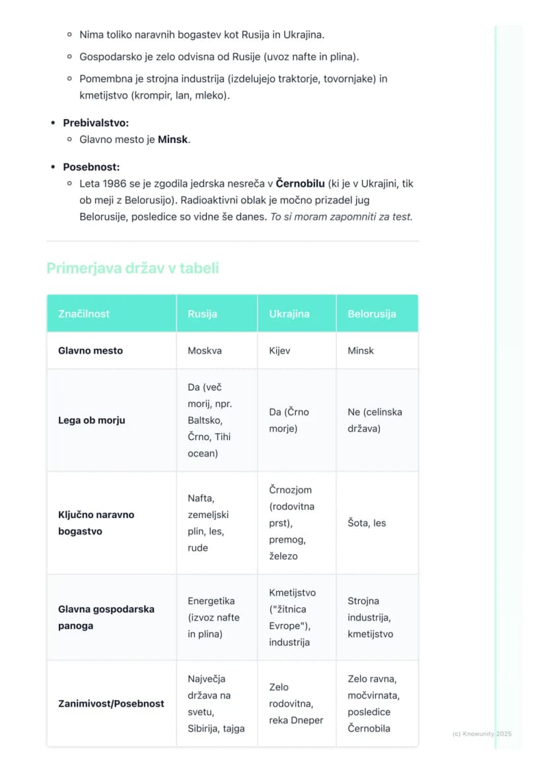Click the Knowunity 2025 copyright watermark
This screenshot has width=547, height=774.
(482, 734)
